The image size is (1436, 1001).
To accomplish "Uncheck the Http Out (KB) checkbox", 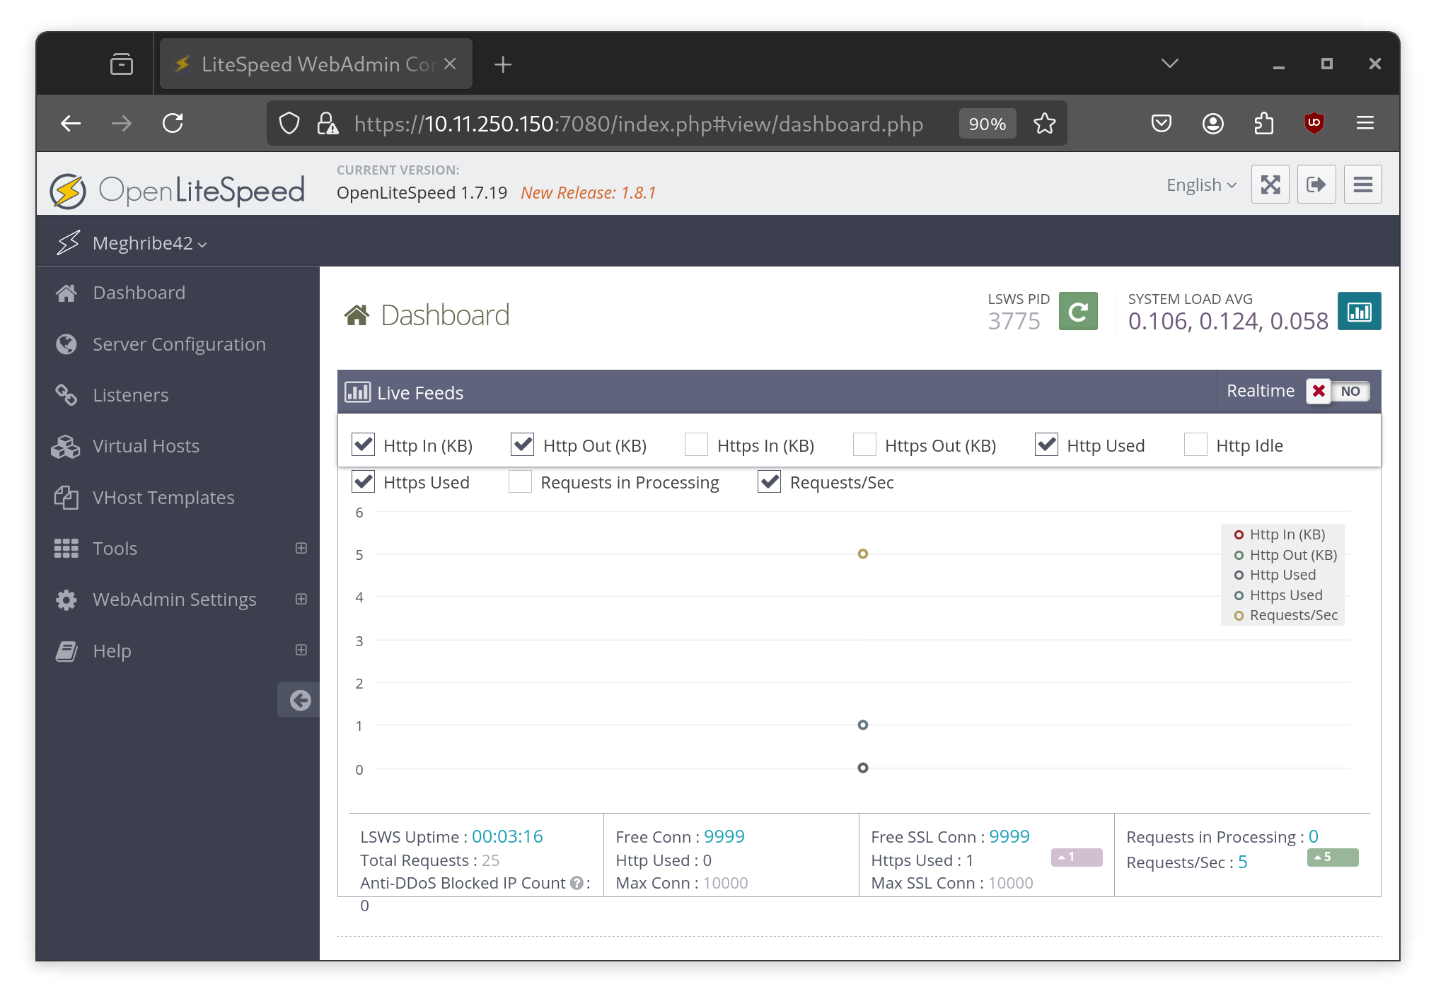I will 523,445.
